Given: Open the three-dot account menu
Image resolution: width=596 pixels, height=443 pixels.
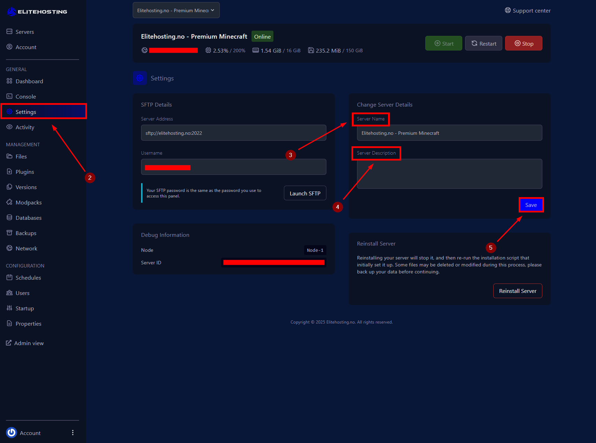Looking at the screenshot, I should tap(73, 433).
